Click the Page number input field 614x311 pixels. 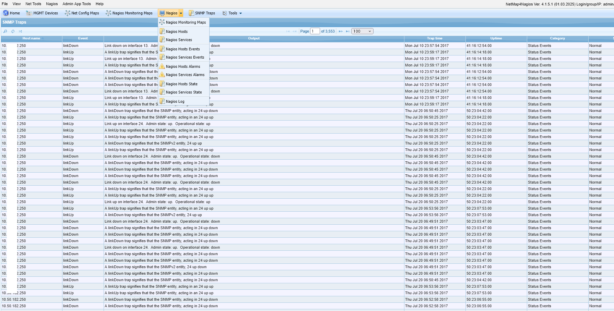coord(315,31)
